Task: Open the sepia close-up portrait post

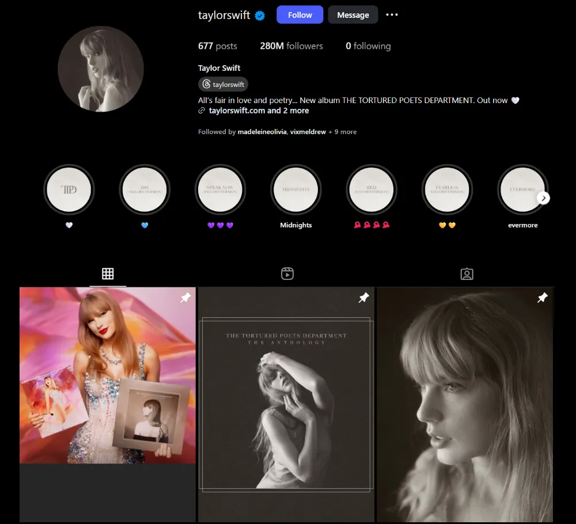Action: 465,404
